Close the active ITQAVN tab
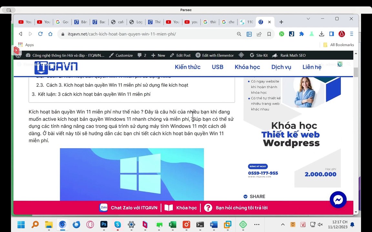 (x=269, y=22)
